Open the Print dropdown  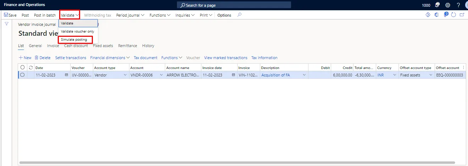(x=206, y=15)
